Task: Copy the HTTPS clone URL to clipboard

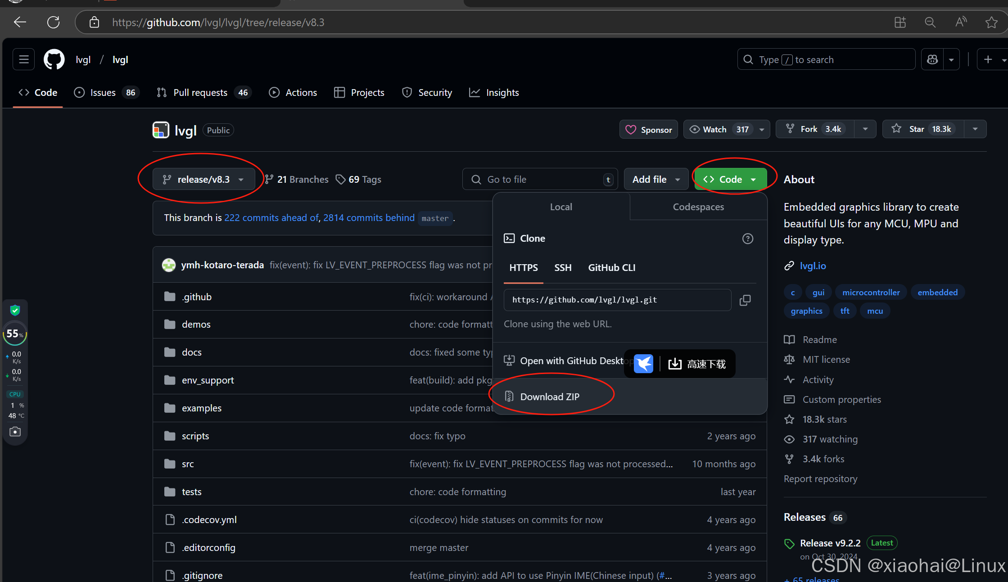Action: tap(745, 300)
